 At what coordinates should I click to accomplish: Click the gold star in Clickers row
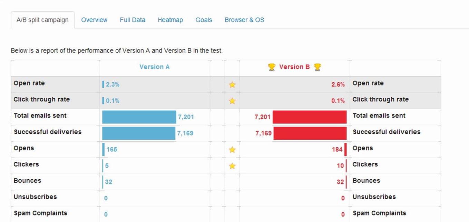232,166
